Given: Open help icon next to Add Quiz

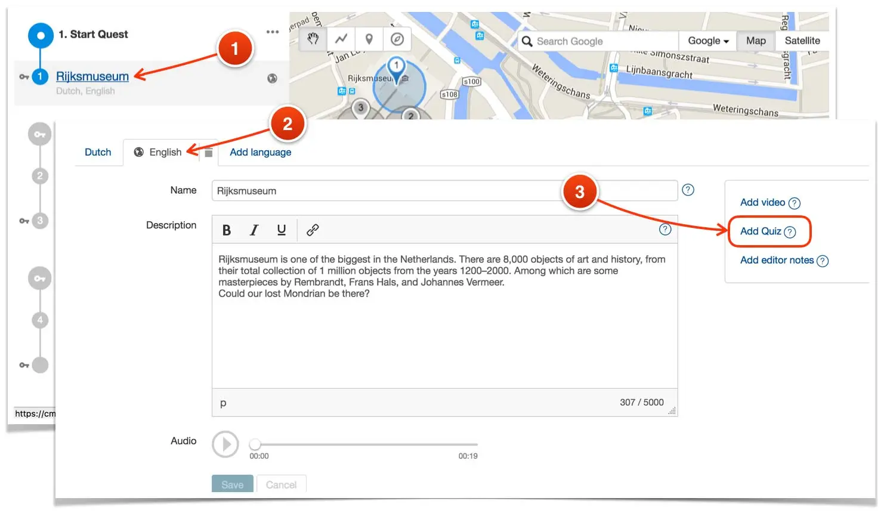Looking at the screenshot, I should click(x=790, y=232).
